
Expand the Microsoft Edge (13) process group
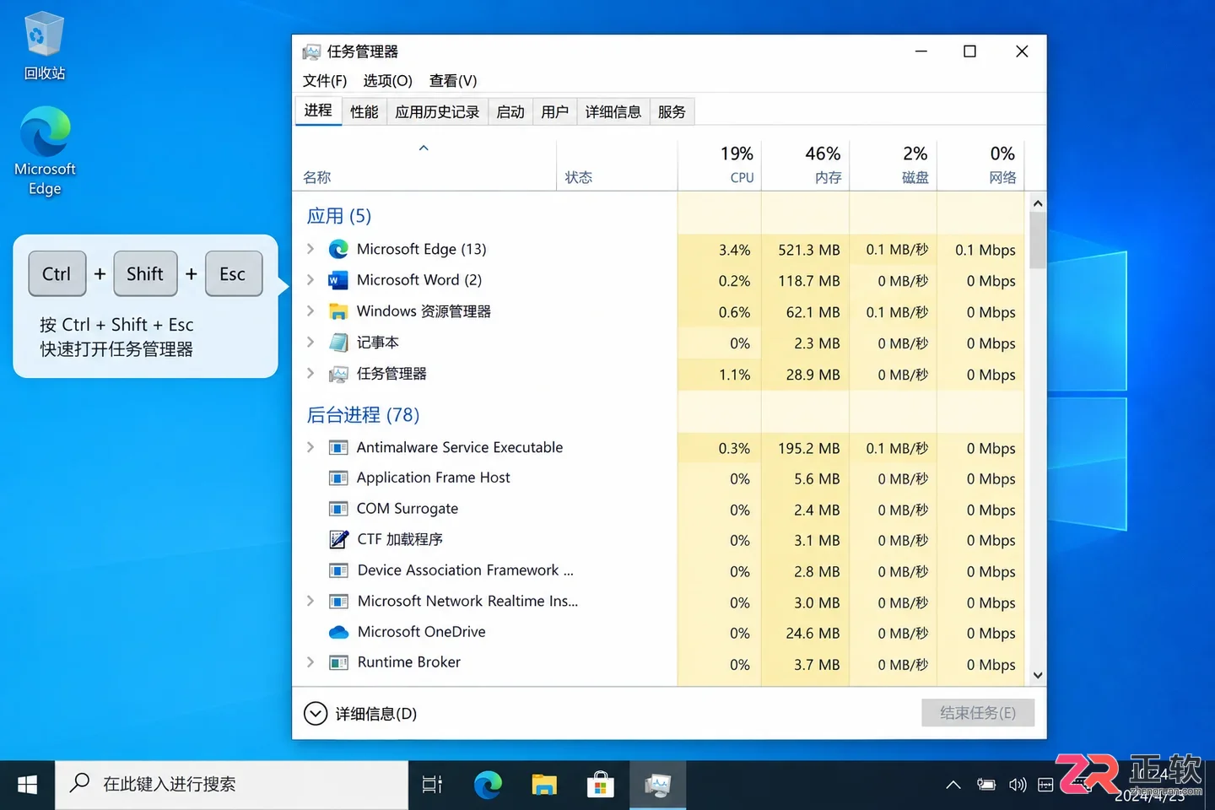(x=310, y=249)
